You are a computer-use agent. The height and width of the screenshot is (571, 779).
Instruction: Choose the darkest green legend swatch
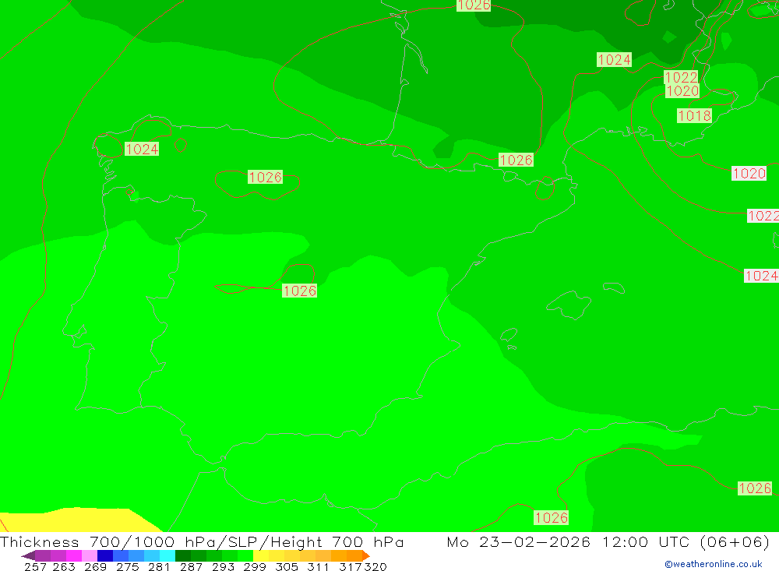[x=183, y=555]
